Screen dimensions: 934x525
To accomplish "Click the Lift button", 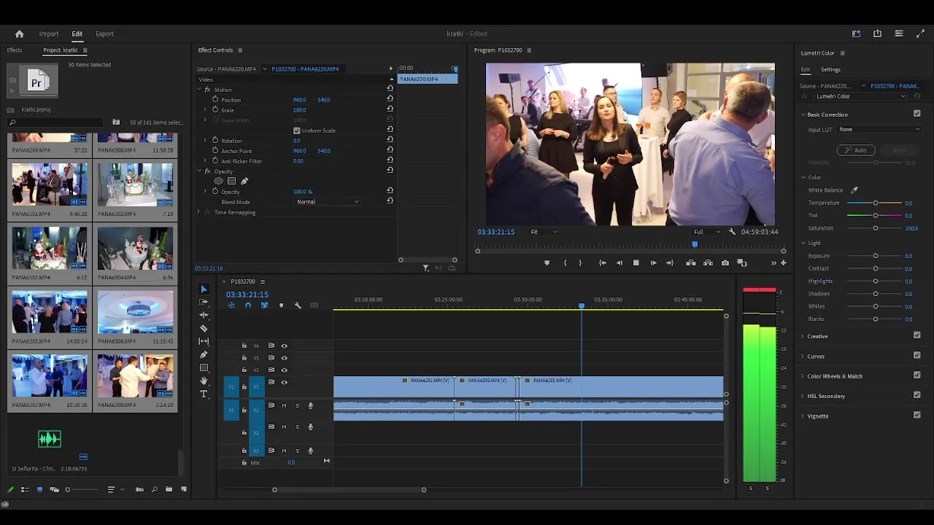I will click(x=691, y=262).
